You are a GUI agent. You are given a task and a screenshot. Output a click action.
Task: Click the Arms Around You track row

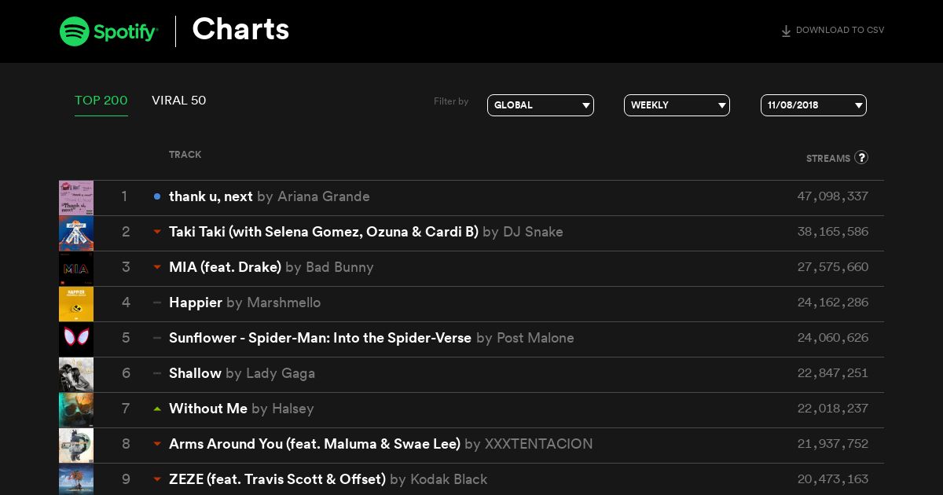point(472,445)
